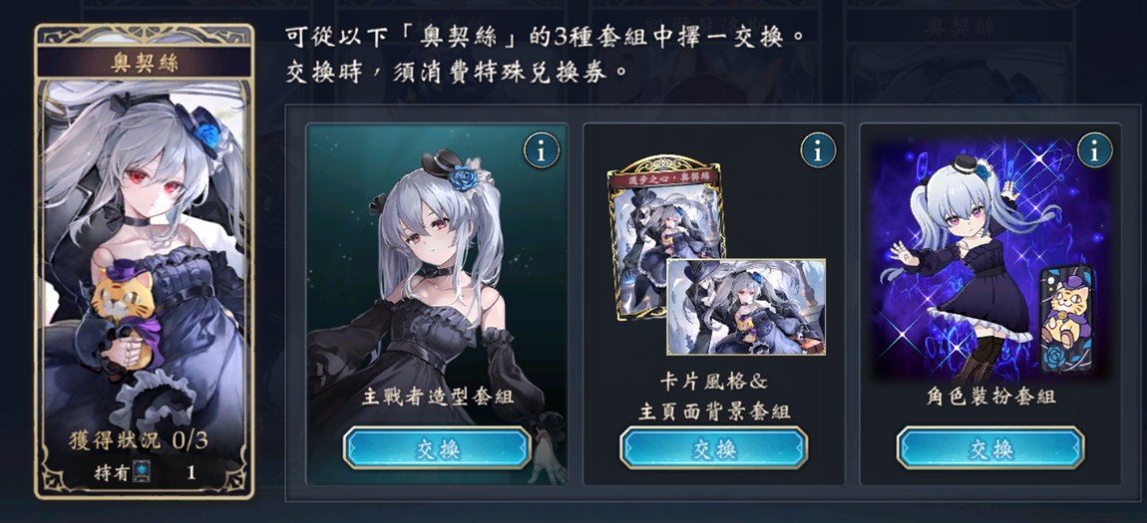
Task: Tap the home background landscape preview
Action: pos(746,307)
